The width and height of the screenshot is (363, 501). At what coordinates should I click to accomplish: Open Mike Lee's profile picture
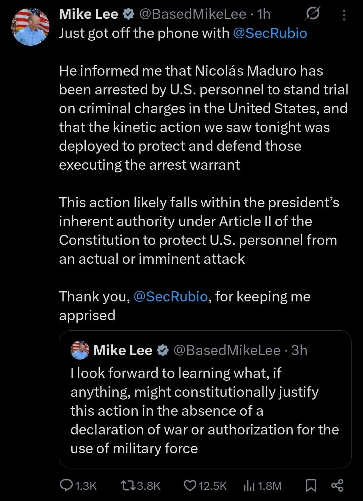30,27
